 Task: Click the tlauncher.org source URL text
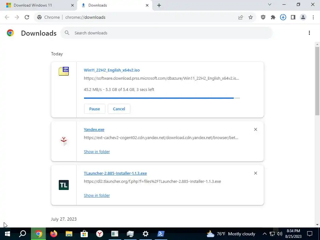pos(152,181)
